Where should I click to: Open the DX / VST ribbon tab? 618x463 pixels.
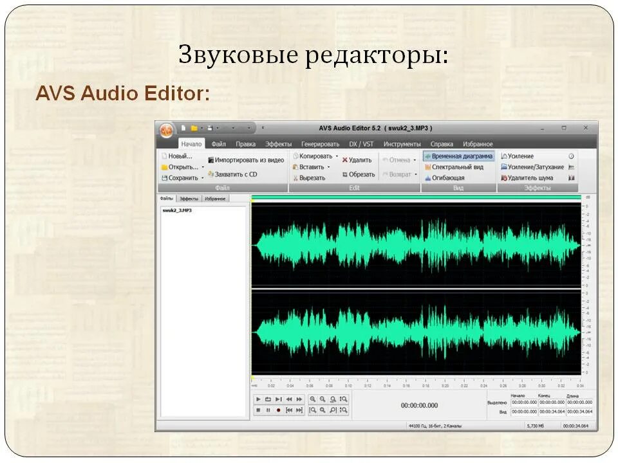click(x=361, y=144)
